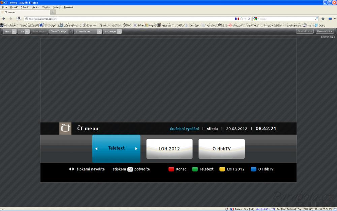Click the red Konec color button
337x211 pixels.
(171, 169)
